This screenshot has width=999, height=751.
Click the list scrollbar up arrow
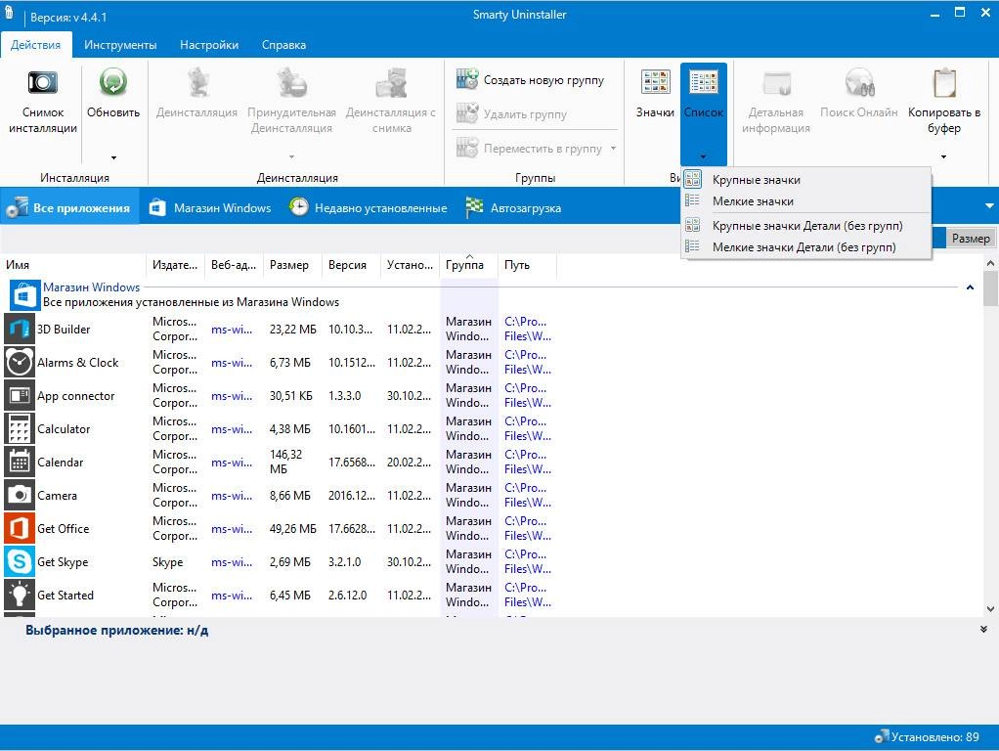coord(990,263)
